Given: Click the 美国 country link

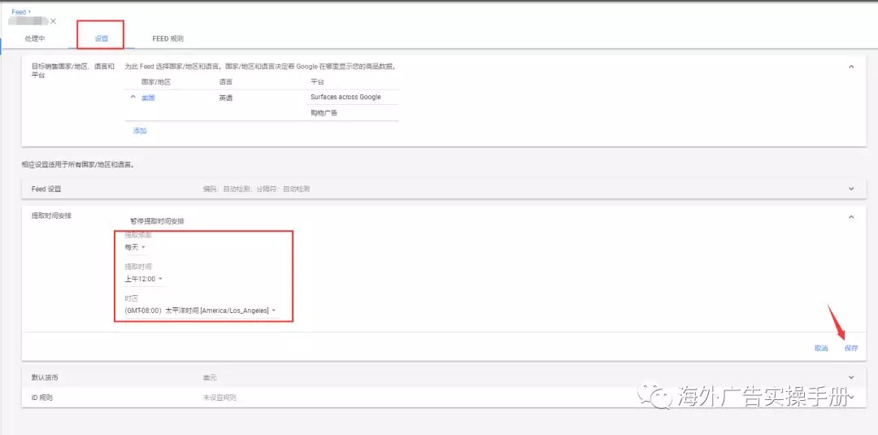Looking at the screenshot, I should [148, 98].
